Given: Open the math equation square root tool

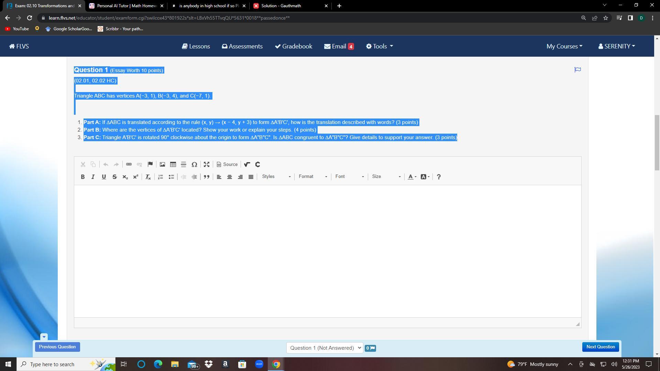Looking at the screenshot, I should (247, 165).
